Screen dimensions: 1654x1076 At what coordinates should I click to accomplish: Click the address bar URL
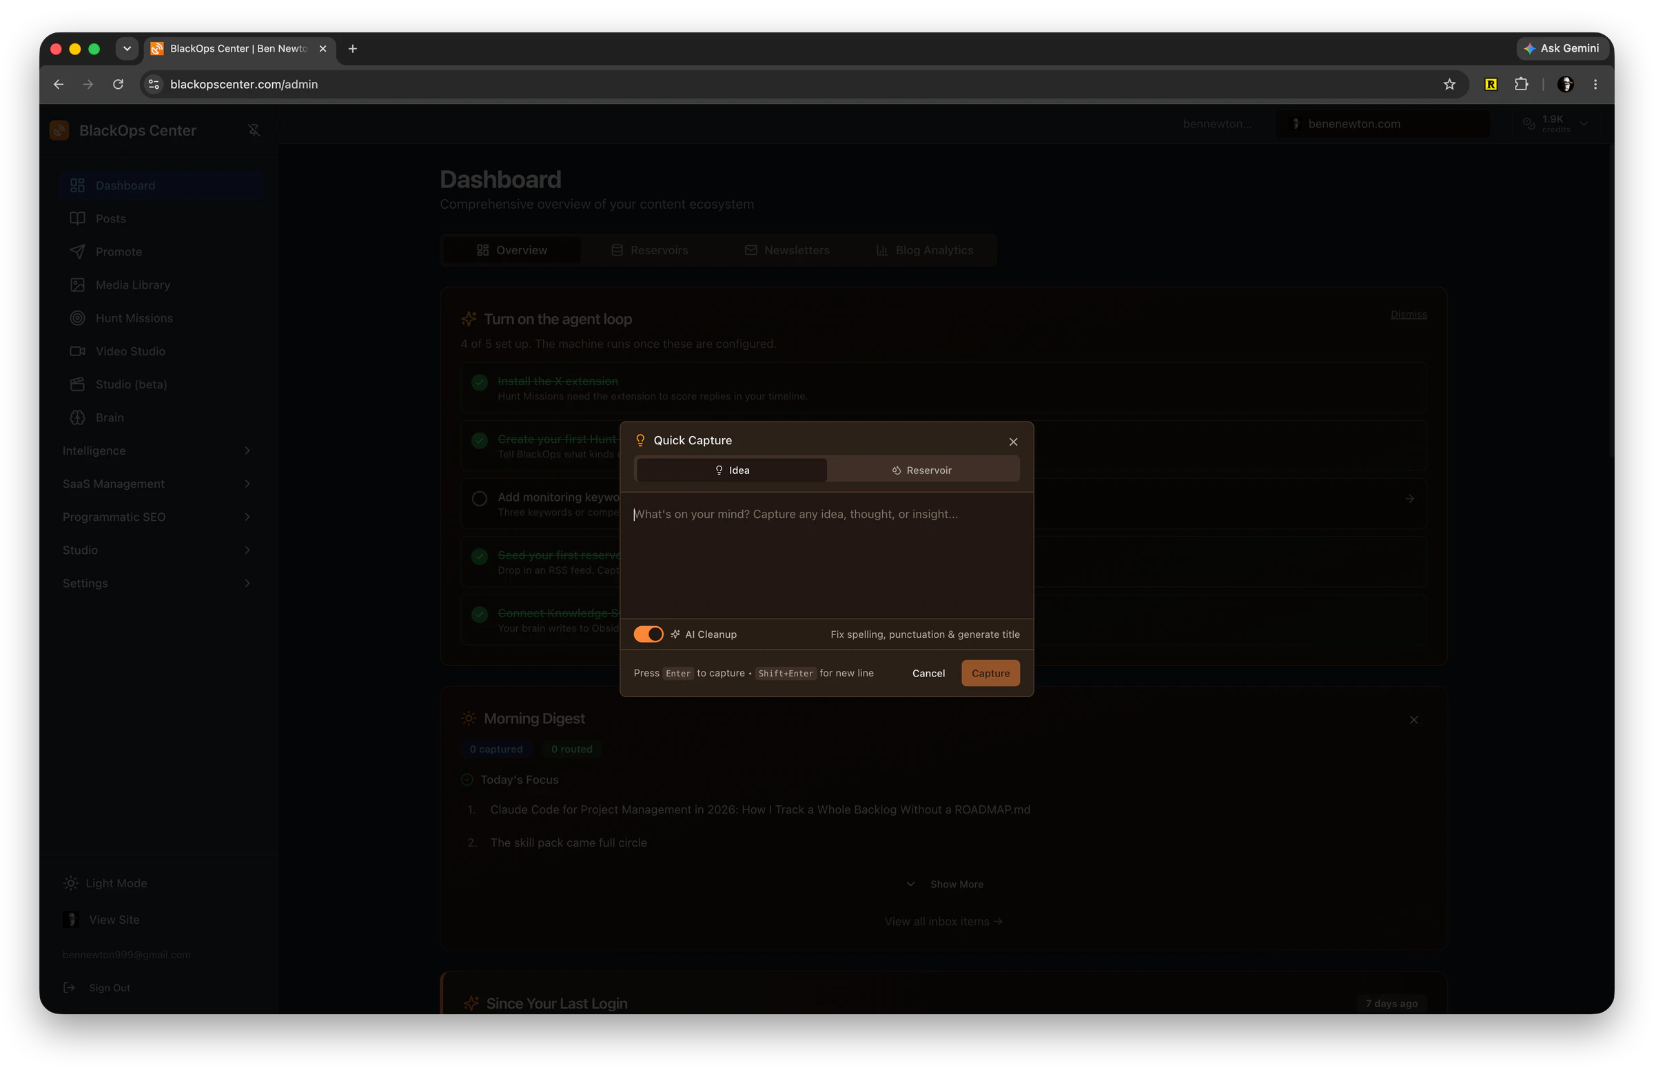(244, 84)
